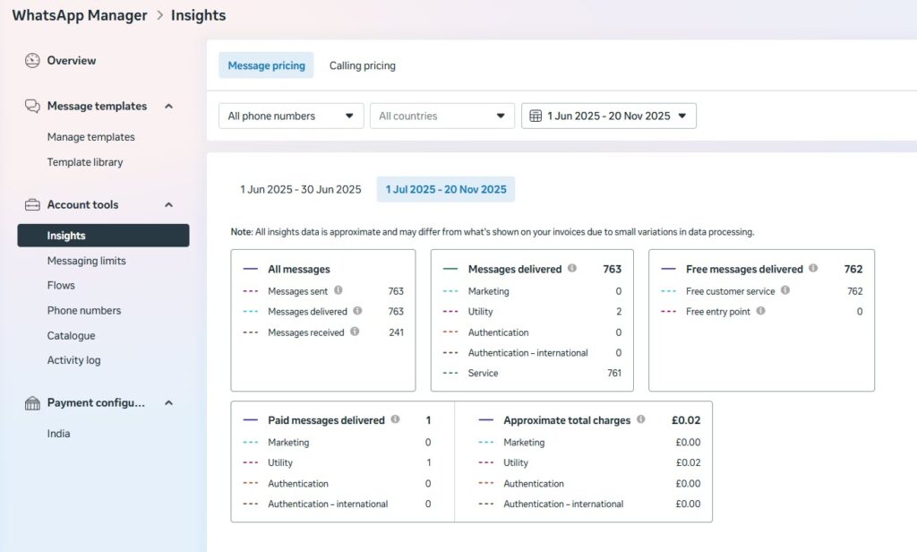The image size is (917, 552).
Task: Click info icon beside Messages received
Action: click(x=355, y=332)
